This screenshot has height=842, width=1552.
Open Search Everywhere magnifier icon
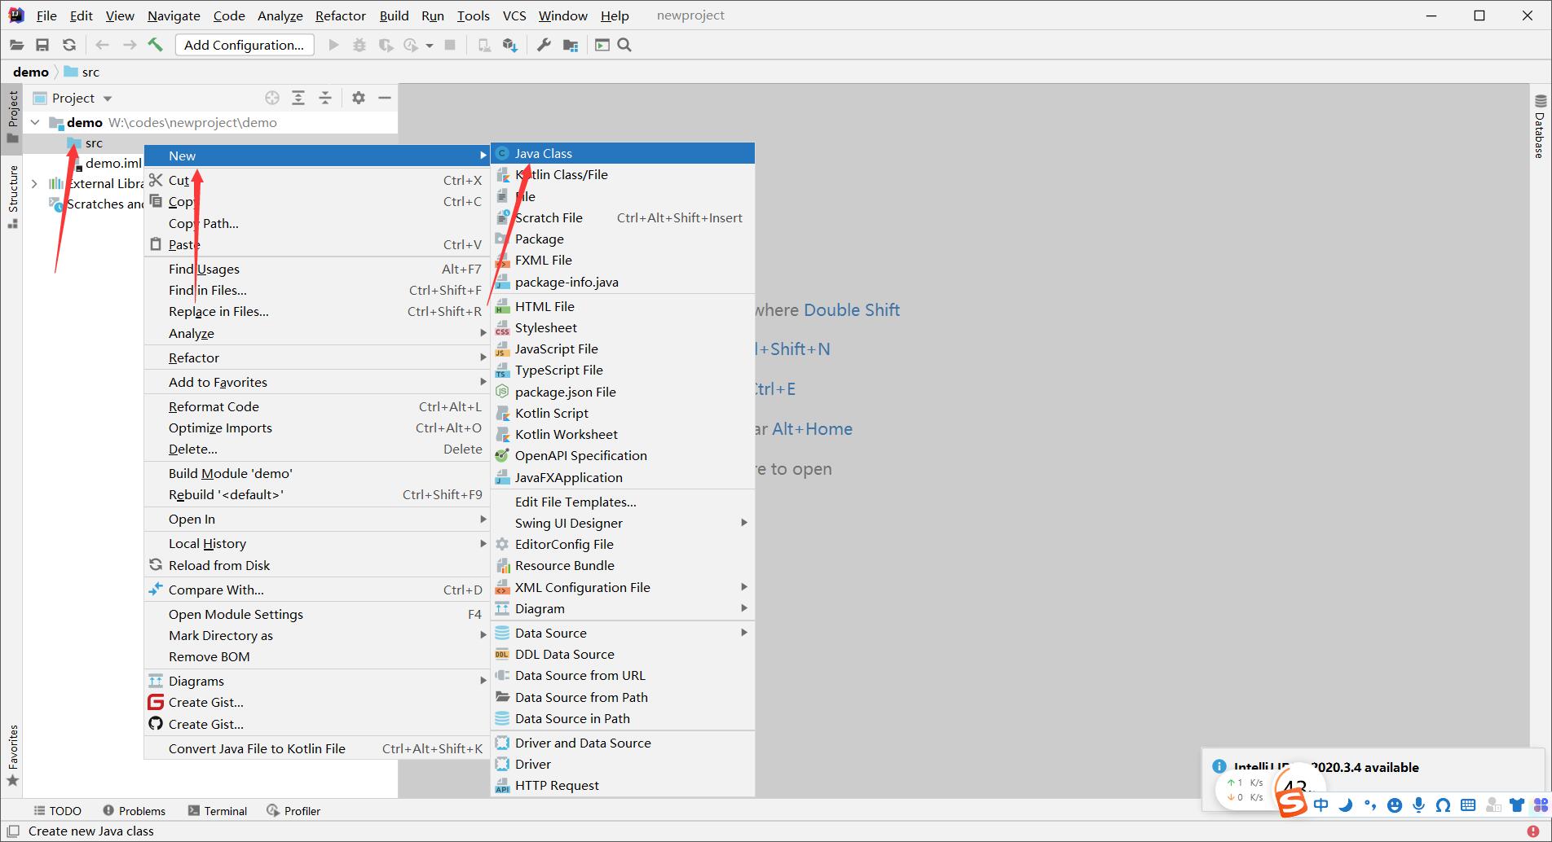coord(625,46)
